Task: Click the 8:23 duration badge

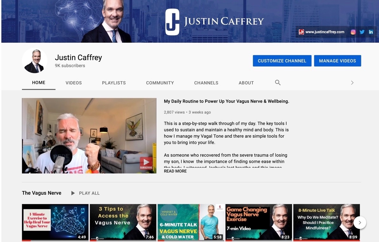Action: pos(285,237)
